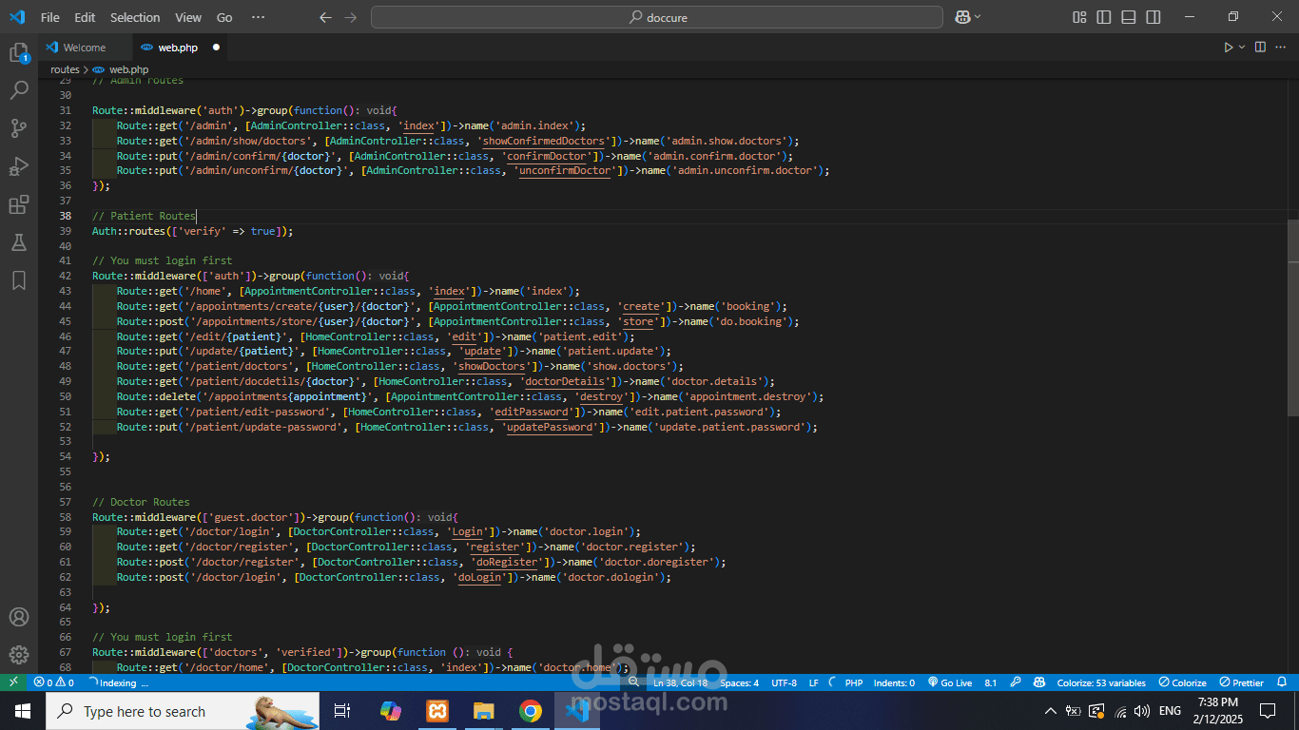Open the Search view in activity bar
Viewport: 1299px width, 730px height.
[x=18, y=90]
